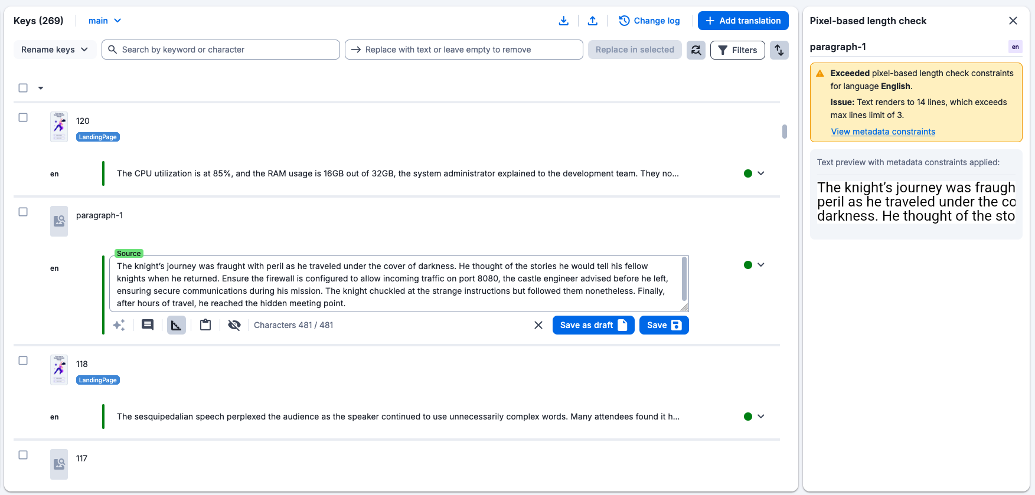Open screenshot thumbnail for key 118

pos(59,370)
